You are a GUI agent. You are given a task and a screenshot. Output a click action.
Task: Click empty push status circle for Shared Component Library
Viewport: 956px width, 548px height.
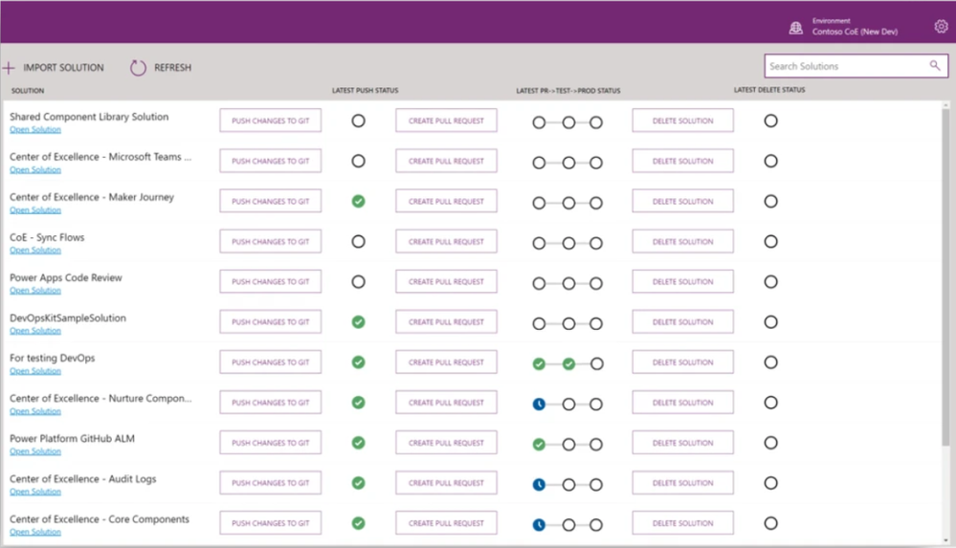click(359, 121)
